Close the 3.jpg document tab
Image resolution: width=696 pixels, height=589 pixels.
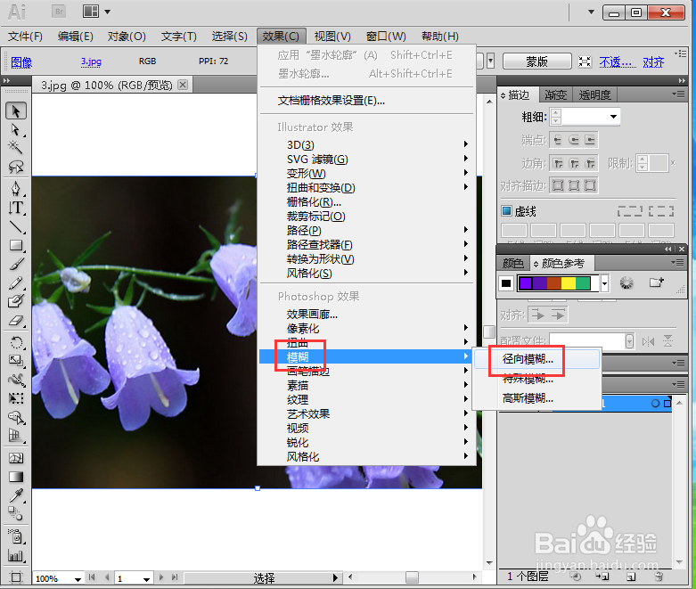tap(183, 85)
